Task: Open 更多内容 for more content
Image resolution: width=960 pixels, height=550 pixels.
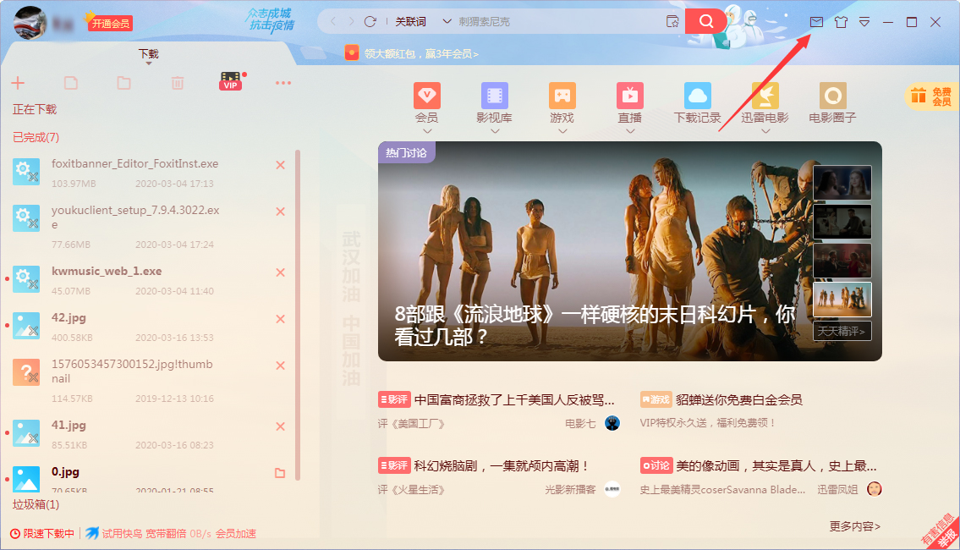Action: tap(855, 525)
